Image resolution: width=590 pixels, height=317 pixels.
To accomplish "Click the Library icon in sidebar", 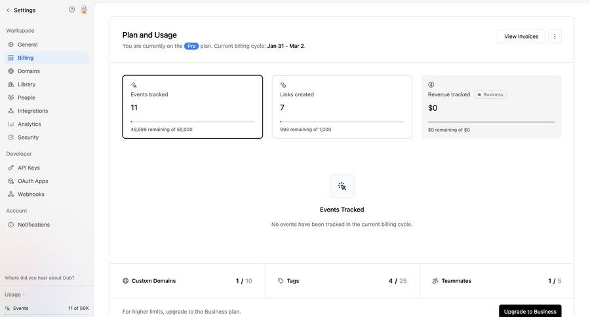I will [x=11, y=84].
